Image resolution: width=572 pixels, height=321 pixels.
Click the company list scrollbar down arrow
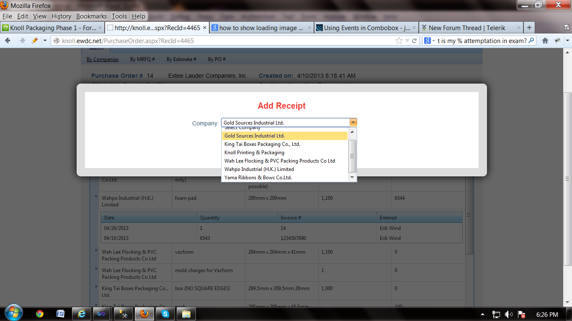click(x=353, y=178)
